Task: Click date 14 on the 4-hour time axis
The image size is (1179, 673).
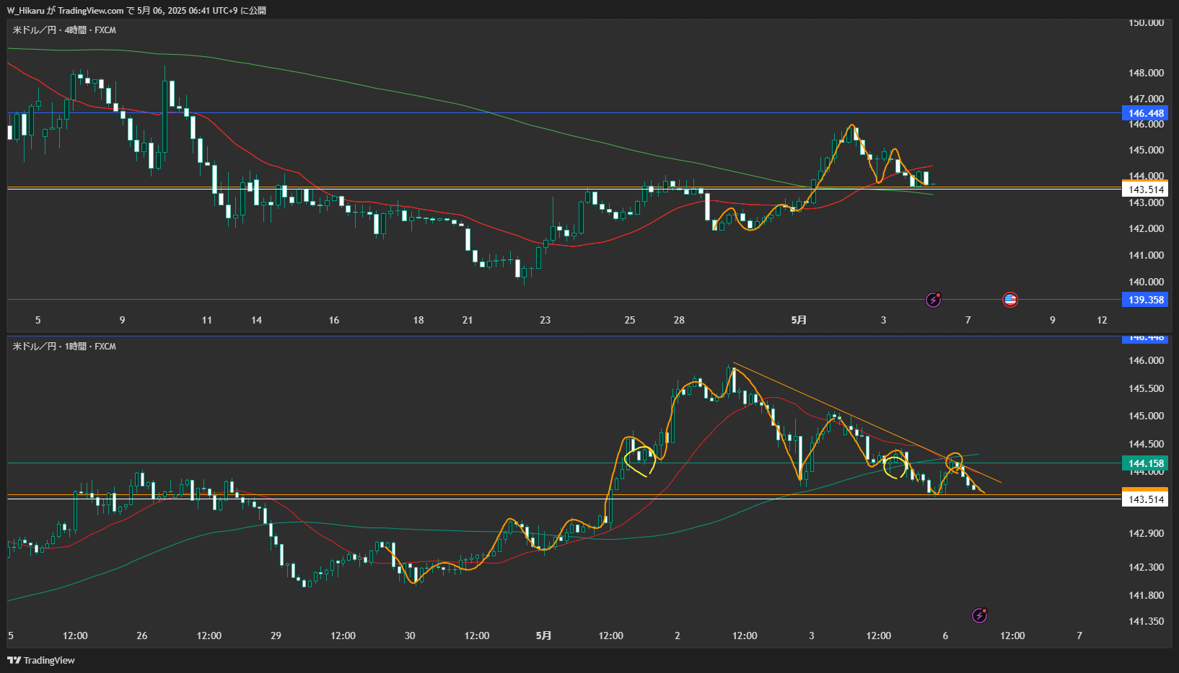Action: pyautogui.click(x=256, y=320)
